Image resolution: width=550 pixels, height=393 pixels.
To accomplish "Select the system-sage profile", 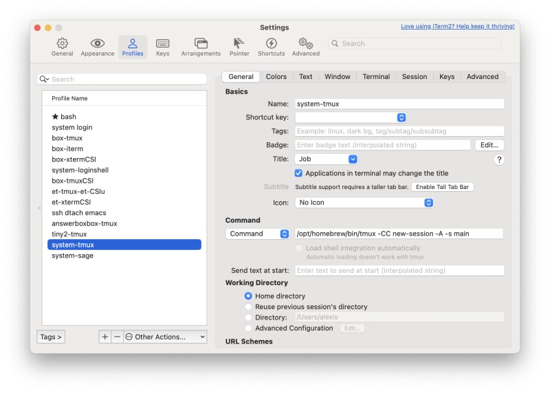I will point(124,256).
